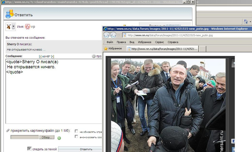
Task: Click the green plus add-file icon
Action: 59,138
